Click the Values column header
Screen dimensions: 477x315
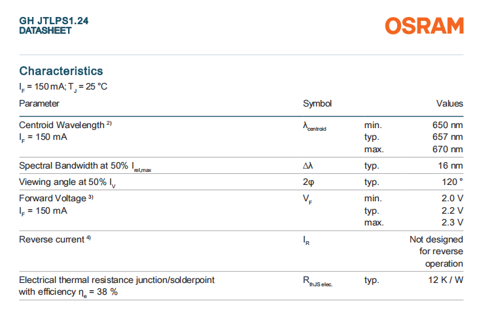[450, 103]
